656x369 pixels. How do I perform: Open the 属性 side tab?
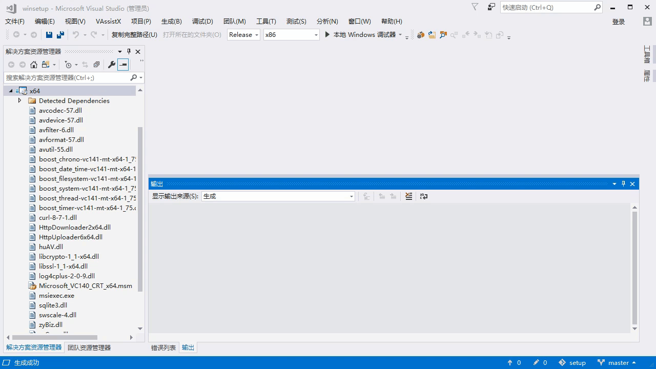(x=647, y=76)
